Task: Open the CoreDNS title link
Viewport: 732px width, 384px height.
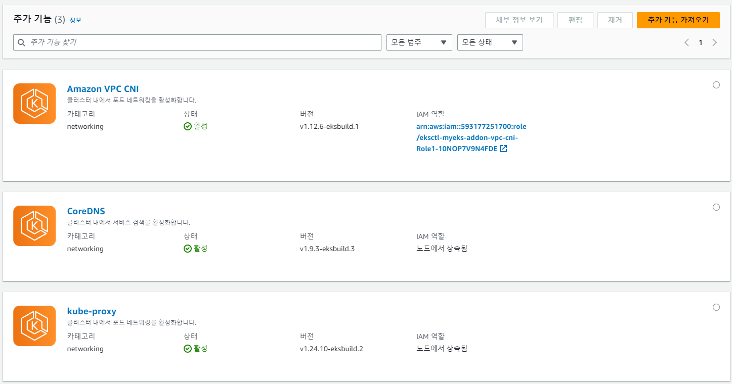Action: 86,211
